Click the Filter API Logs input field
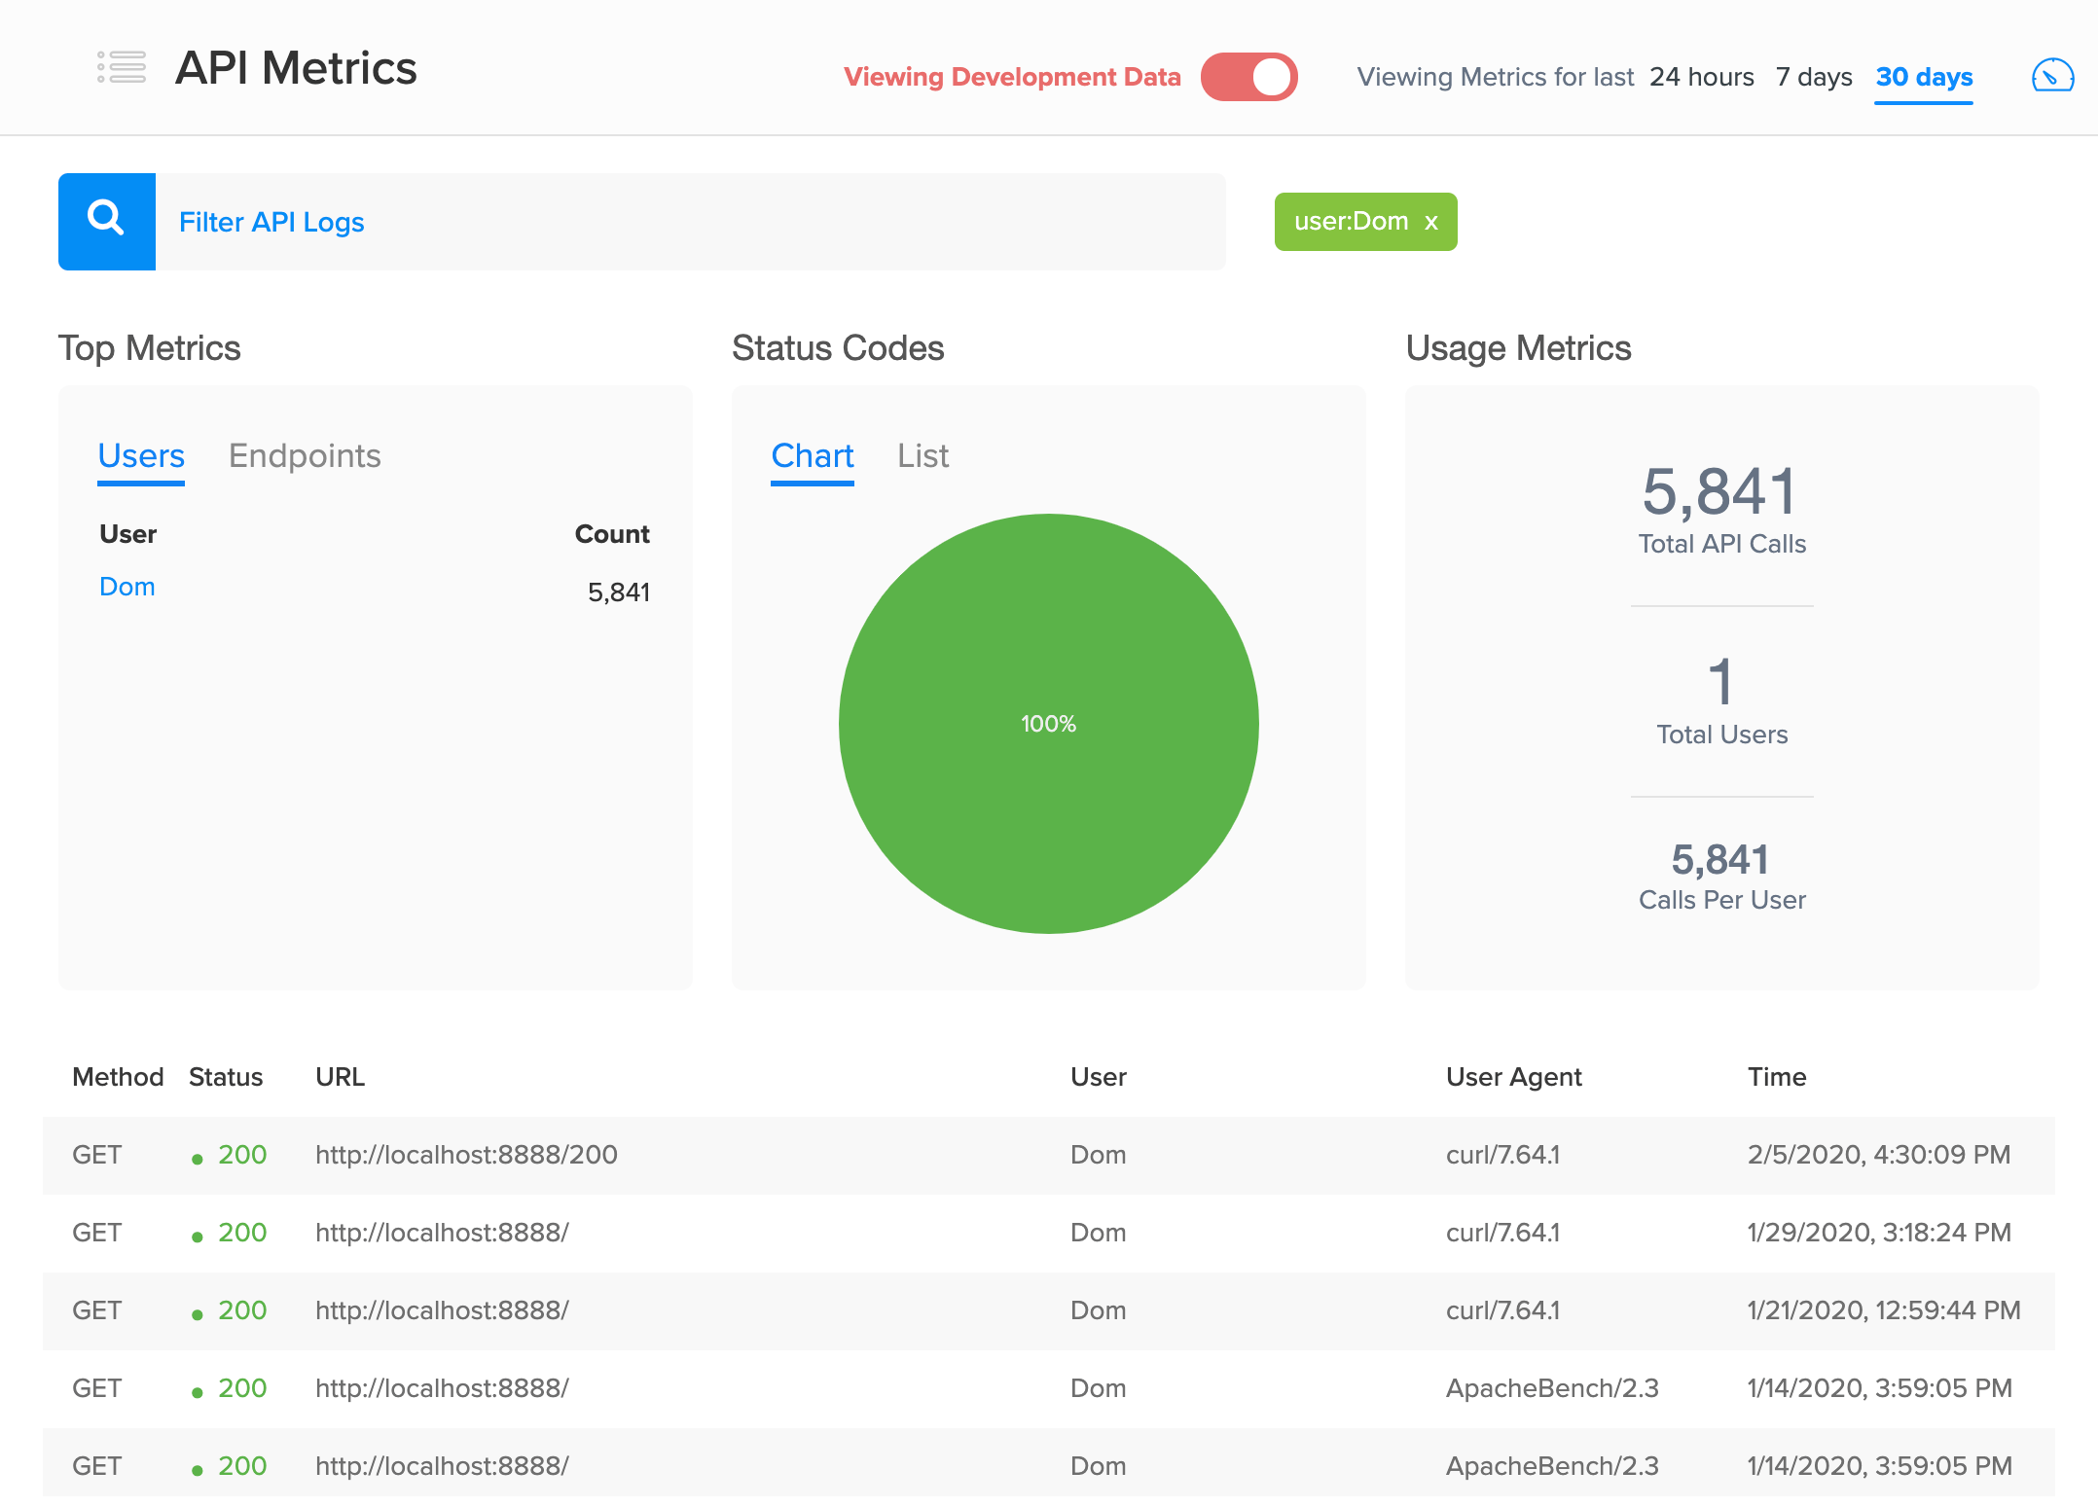Screen dimensions: 2098x1506 pyautogui.click(x=681, y=222)
